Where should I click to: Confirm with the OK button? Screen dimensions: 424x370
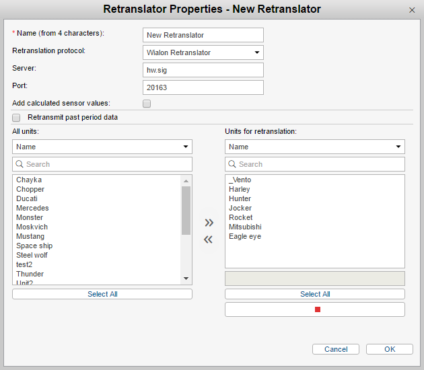(390, 349)
